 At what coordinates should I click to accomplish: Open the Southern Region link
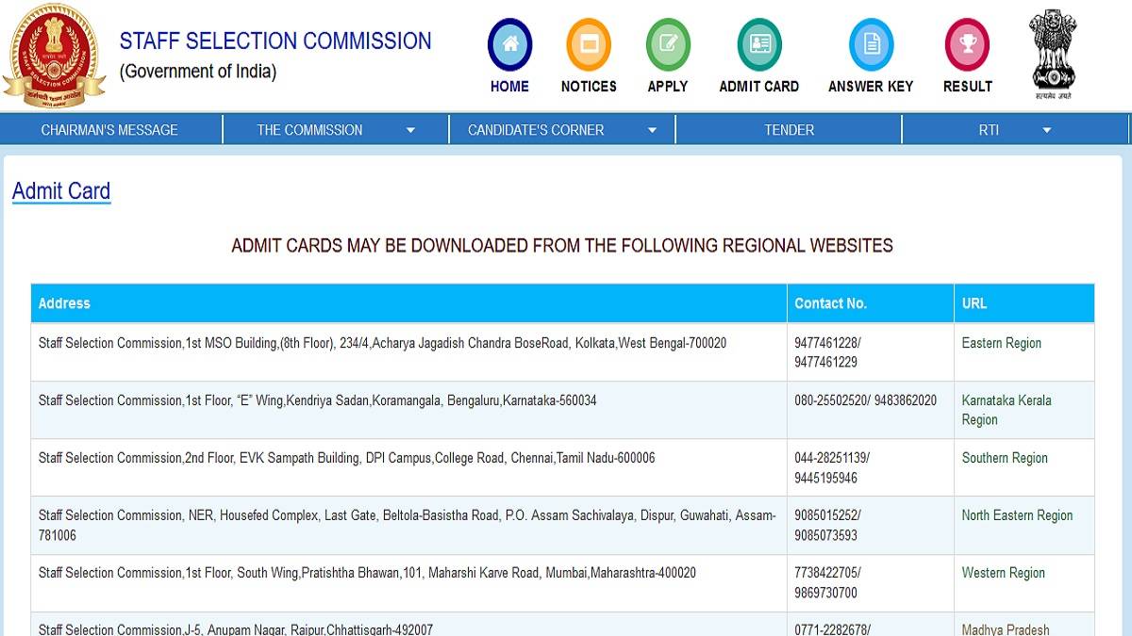[1005, 457]
